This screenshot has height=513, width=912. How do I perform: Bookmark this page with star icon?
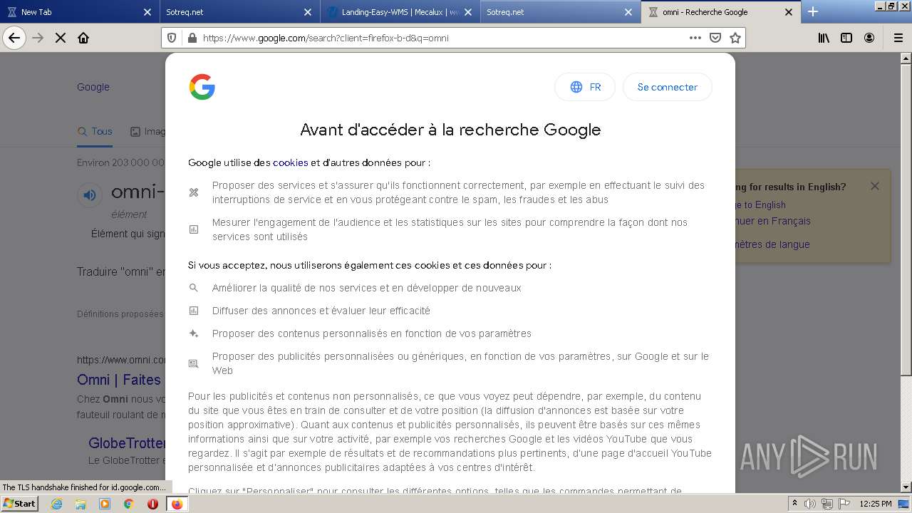[735, 38]
